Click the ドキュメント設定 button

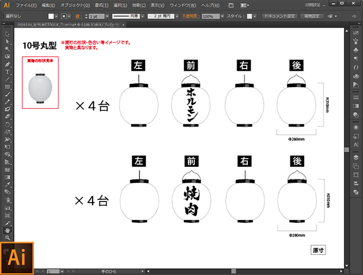(280, 16)
